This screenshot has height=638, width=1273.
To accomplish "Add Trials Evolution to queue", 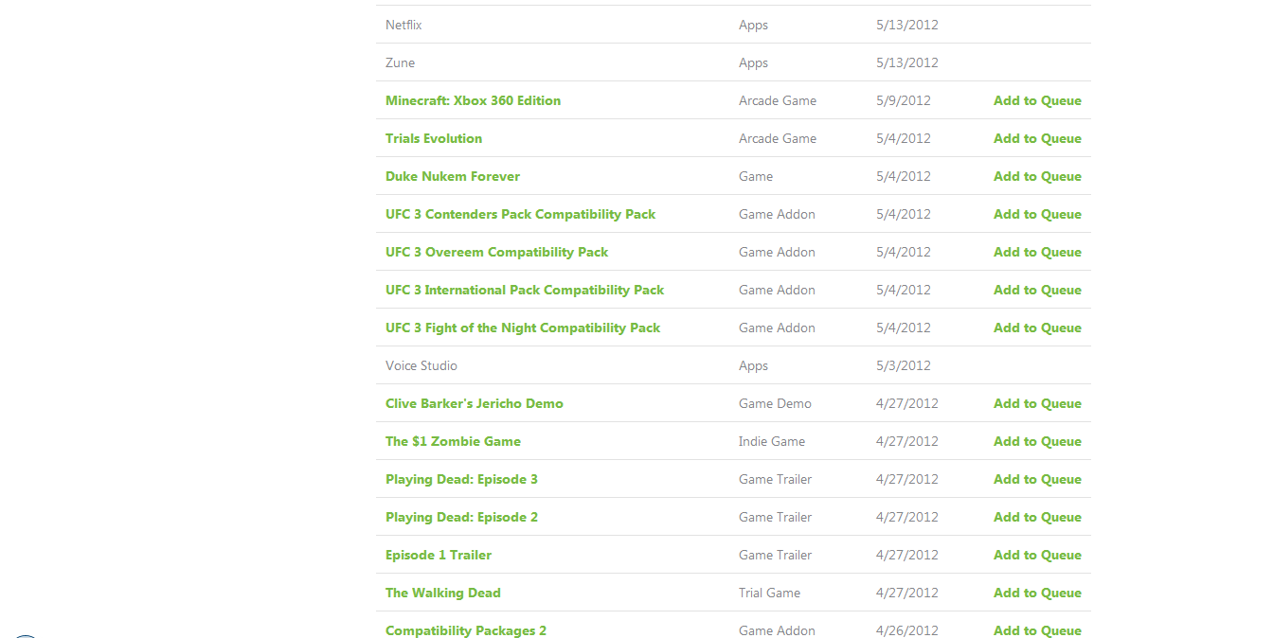I will tap(1037, 138).
